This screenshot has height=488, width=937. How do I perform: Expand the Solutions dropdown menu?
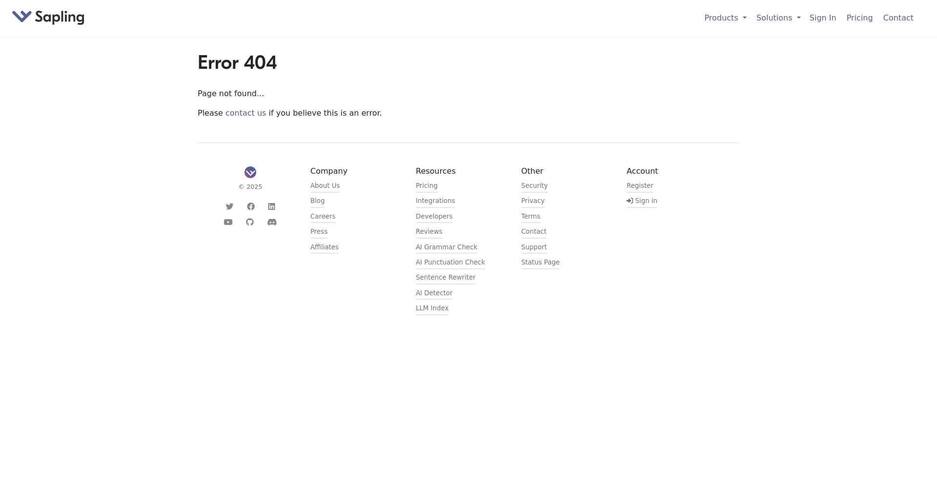(778, 18)
